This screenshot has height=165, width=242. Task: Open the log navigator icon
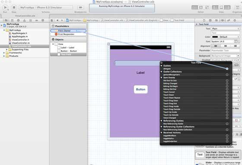(x=43, y=20)
